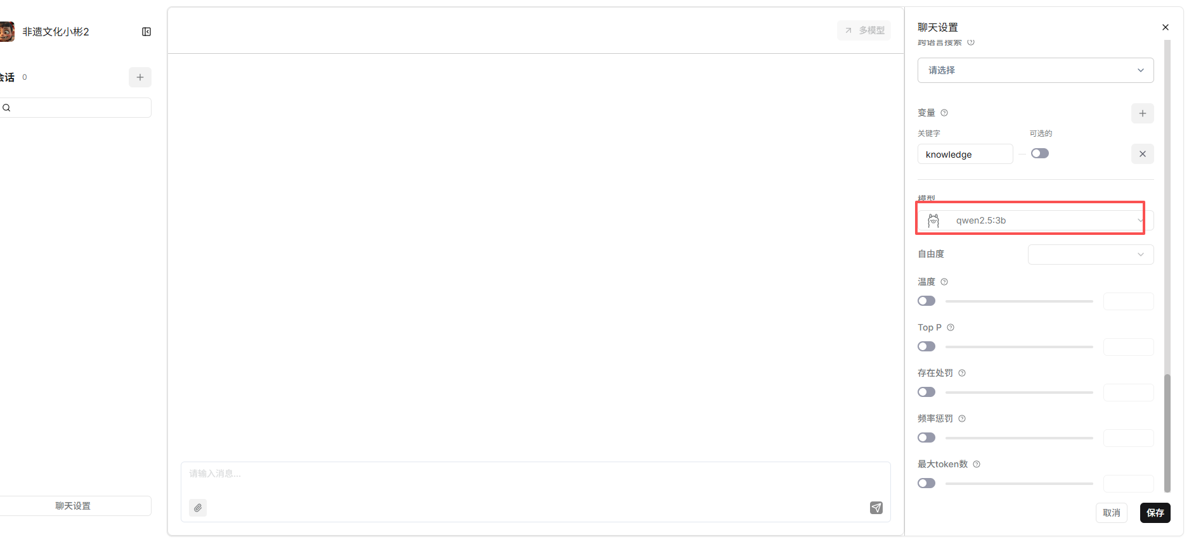This screenshot has width=1189, height=554.
Task: Click the 非遗文化小彬2 avatar image
Action: [x=7, y=32]
